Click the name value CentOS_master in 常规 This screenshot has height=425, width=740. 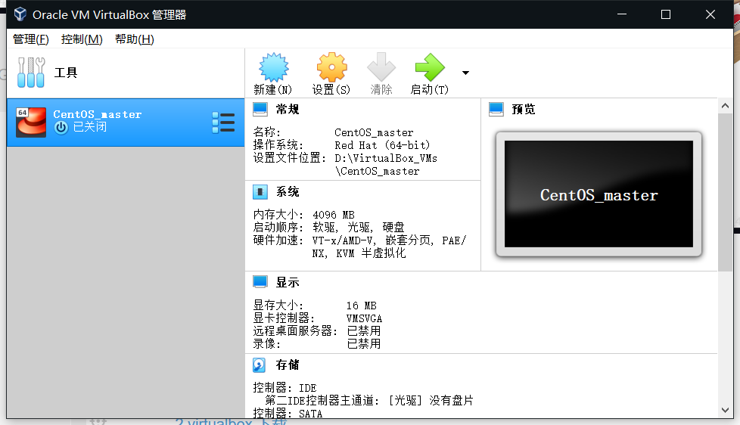(x=374, y=133)
